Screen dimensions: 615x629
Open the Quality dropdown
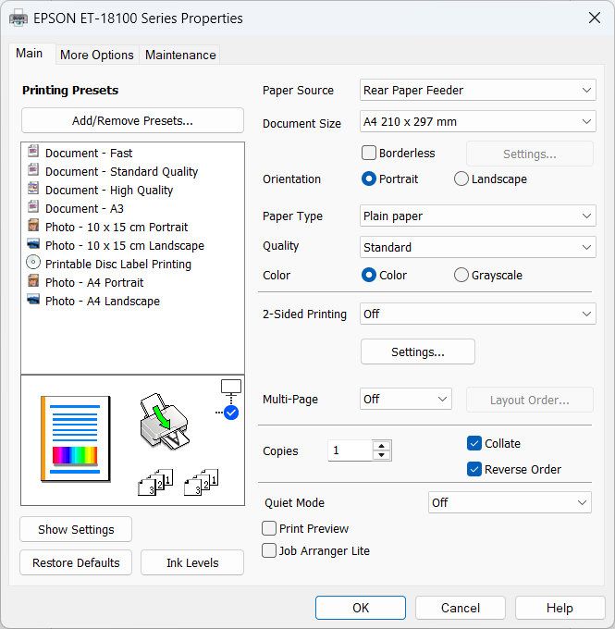coord(478,247)
